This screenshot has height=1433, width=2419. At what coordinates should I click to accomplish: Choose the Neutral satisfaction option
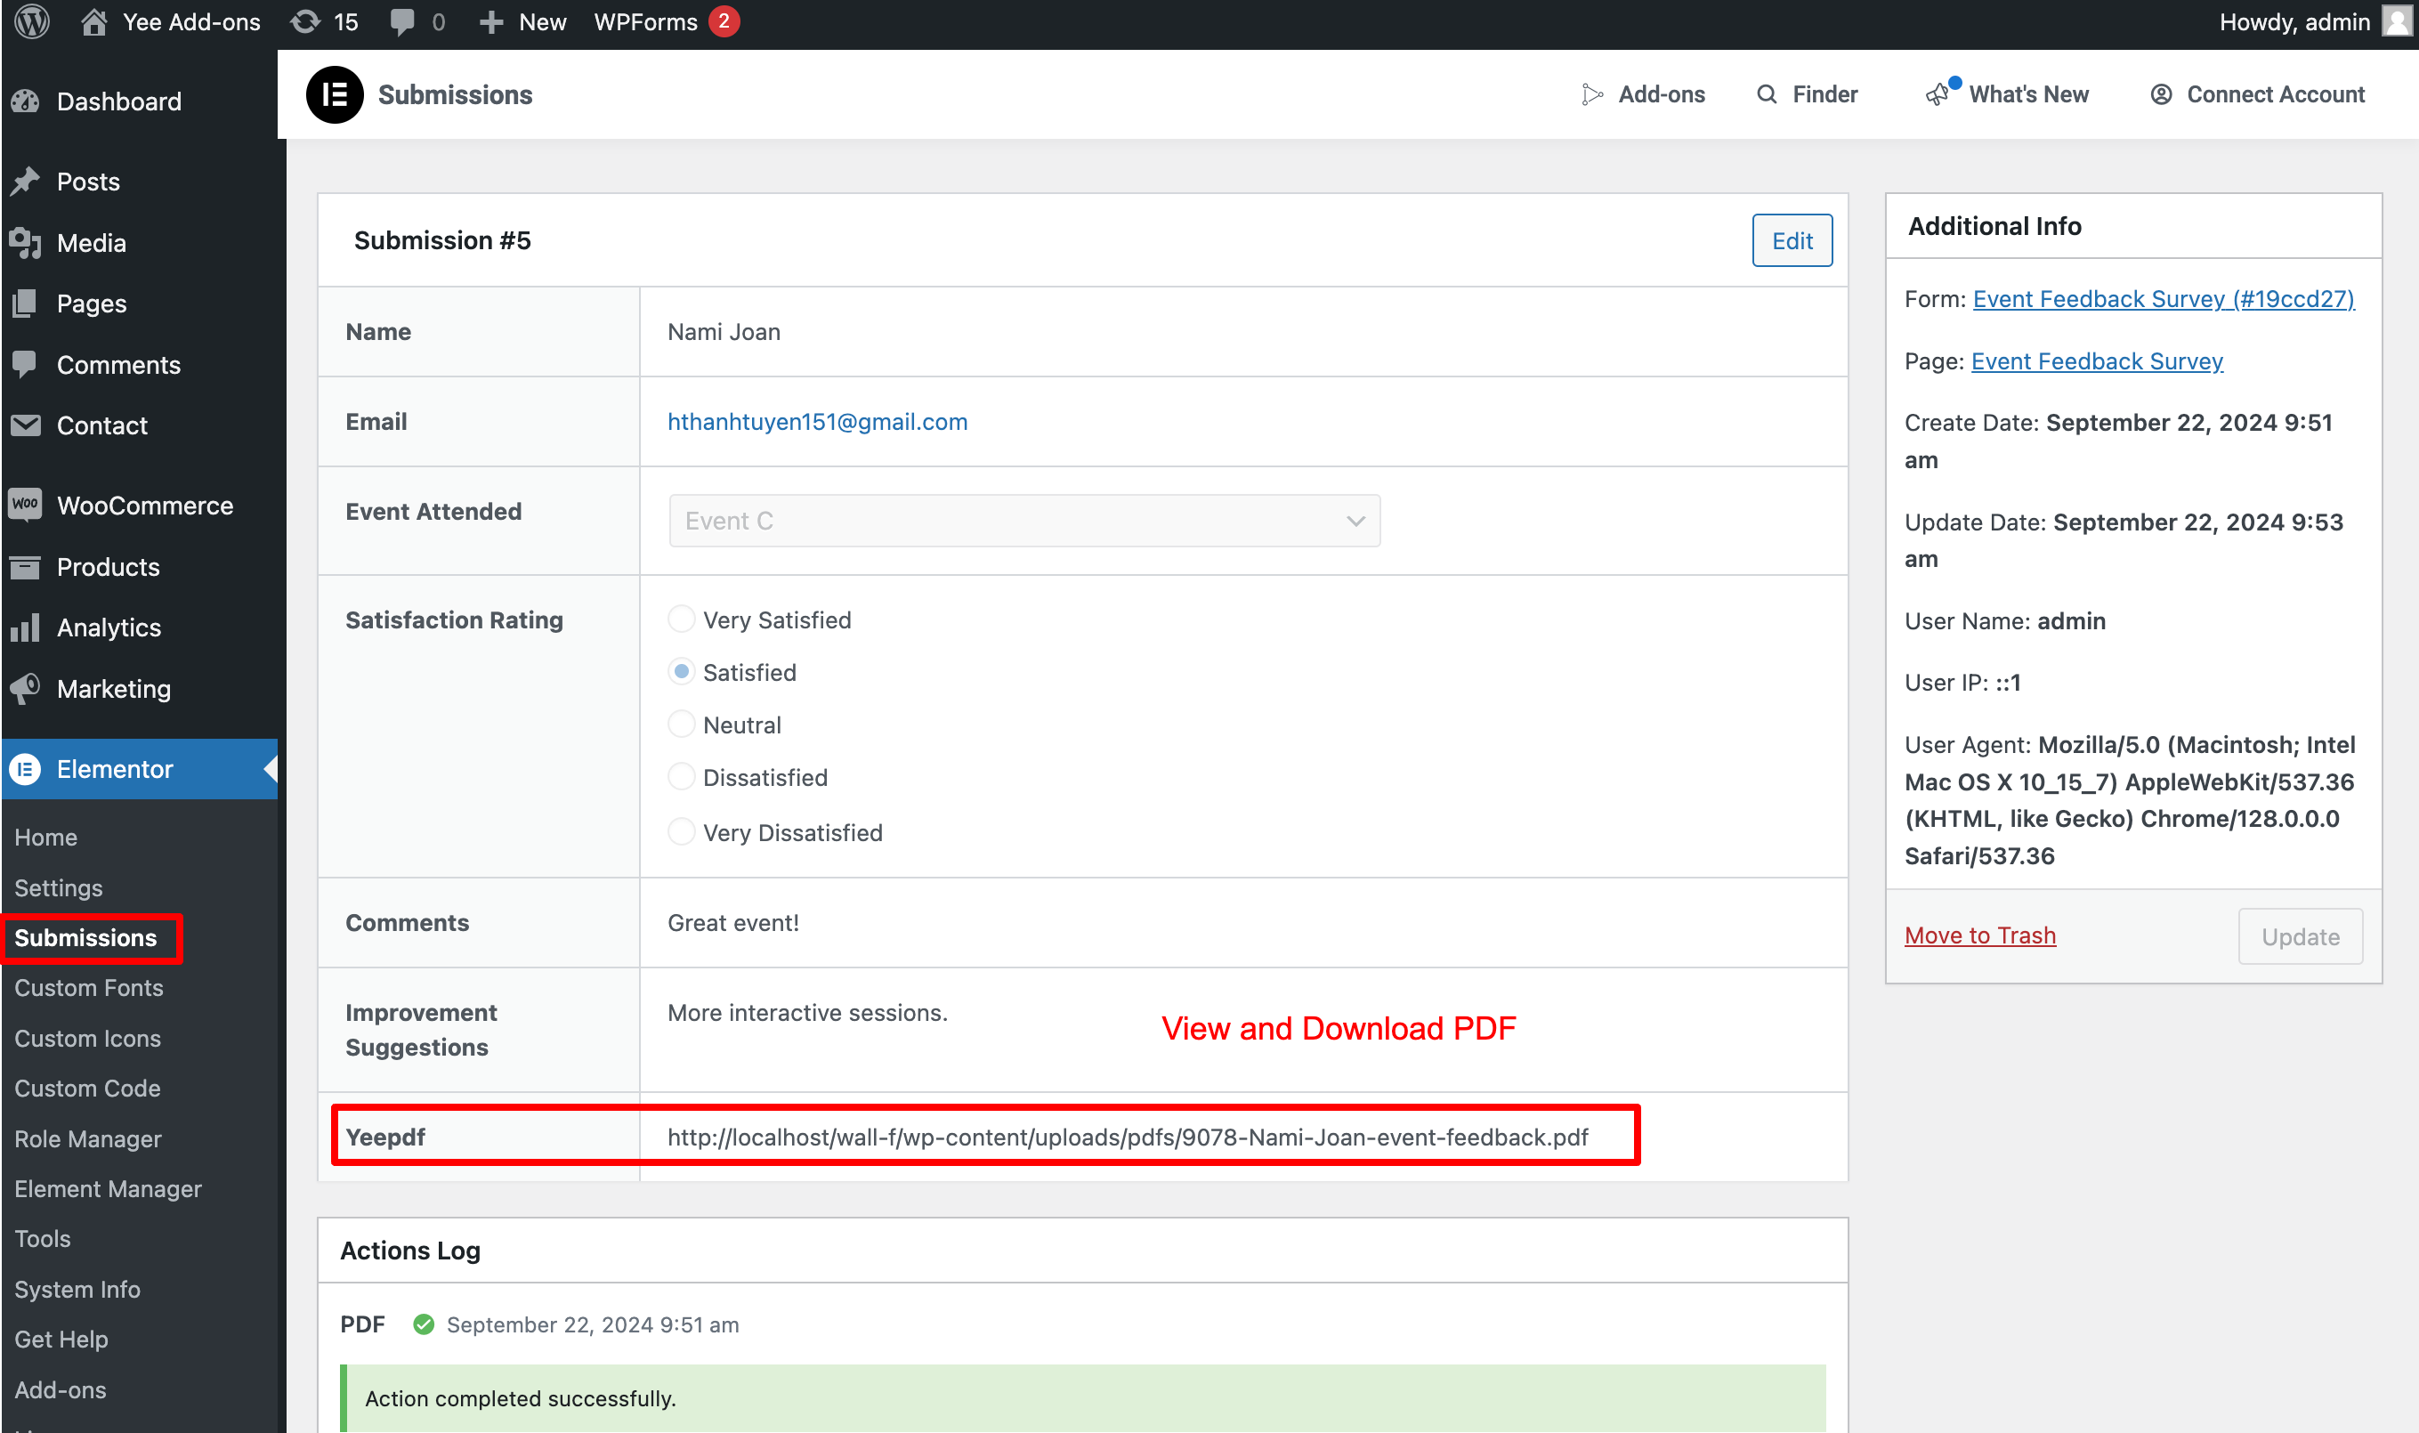pyautogui.click(x=682, y=724)
